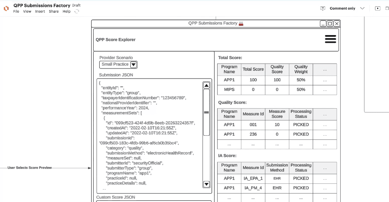Click the Custom Score JSON label
The height and width of the screenshot is (202, 389).
coord(116,197)
